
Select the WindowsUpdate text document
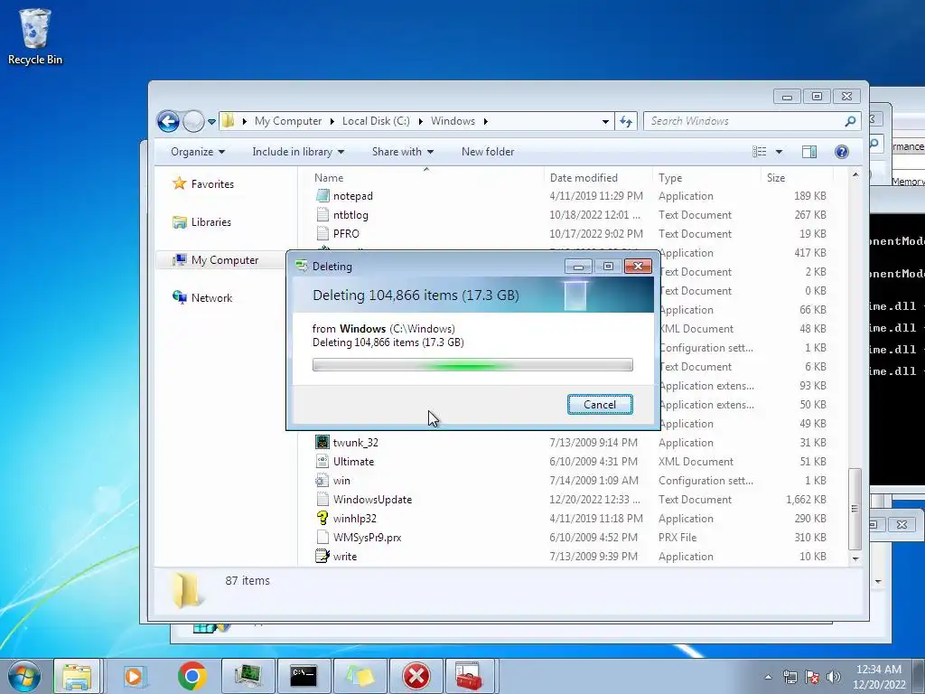372,499
